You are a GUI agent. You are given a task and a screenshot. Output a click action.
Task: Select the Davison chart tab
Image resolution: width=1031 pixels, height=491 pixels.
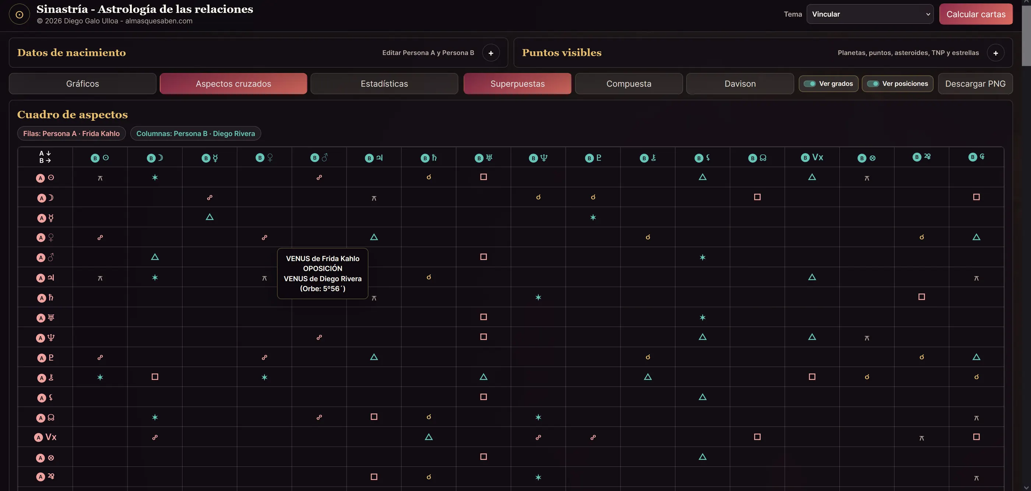pos(740,84)
